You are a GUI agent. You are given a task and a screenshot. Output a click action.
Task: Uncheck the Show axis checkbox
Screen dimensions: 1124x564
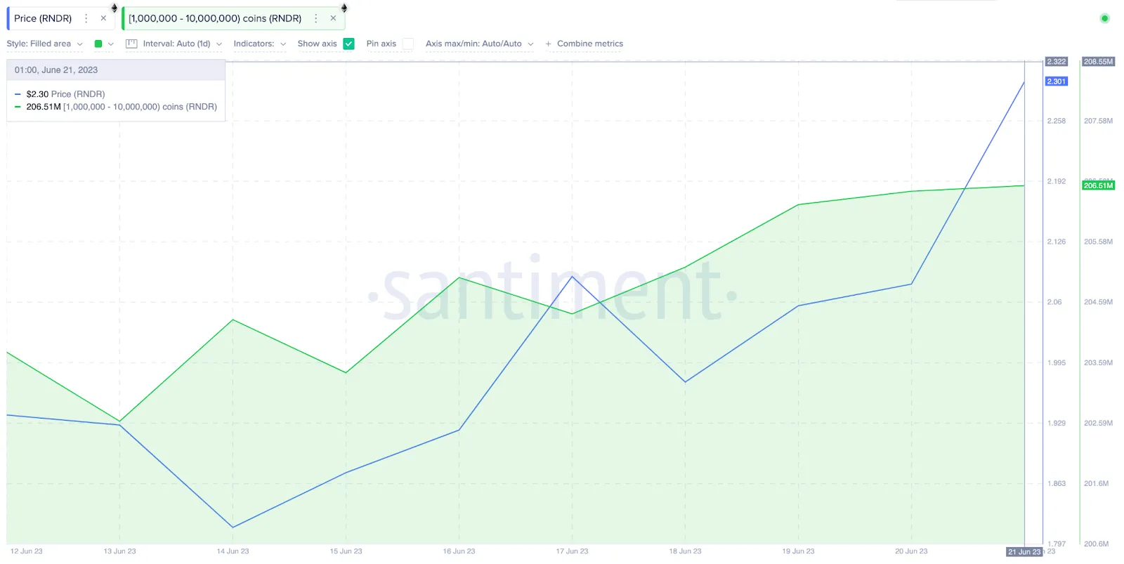click(349, 44)
